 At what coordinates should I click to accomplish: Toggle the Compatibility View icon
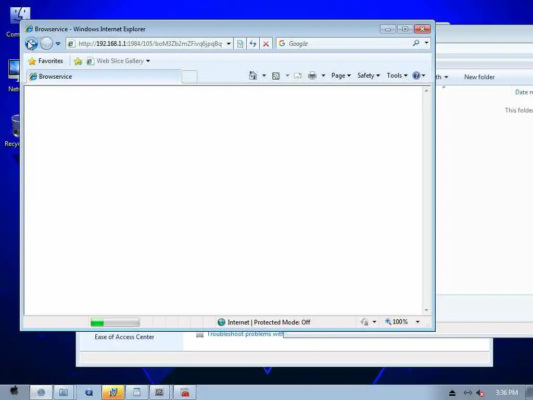pos(240,44)
